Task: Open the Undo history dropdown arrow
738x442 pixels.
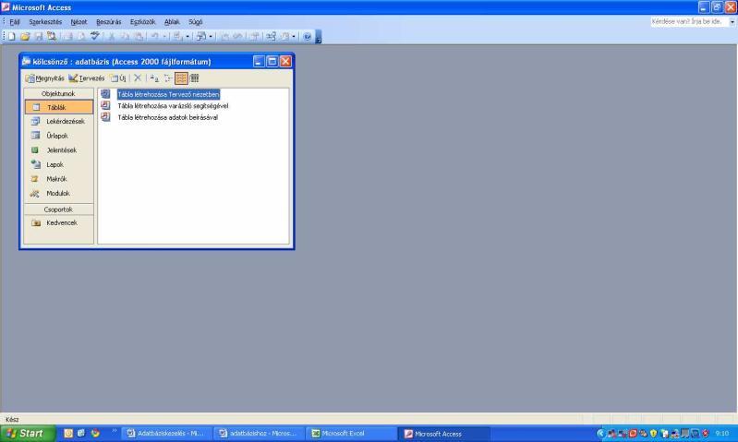Action: click(x=164, y=36)
